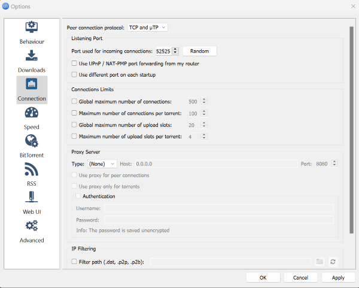This screenshot has width=359, height=288.
Task: Click the global upload slots 20 stepper
Action: pyautogui.click(x=204, y=125)
